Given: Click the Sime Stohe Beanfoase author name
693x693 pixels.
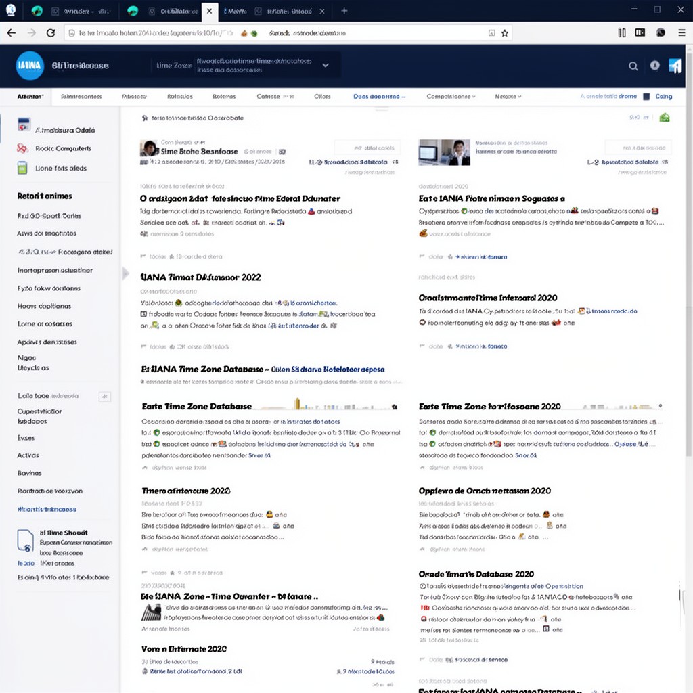Looking at the screenshot, I should [x=200, y=151].
